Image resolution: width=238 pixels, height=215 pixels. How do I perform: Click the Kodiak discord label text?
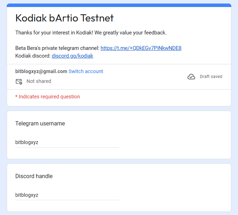click(x=33, y=56)
